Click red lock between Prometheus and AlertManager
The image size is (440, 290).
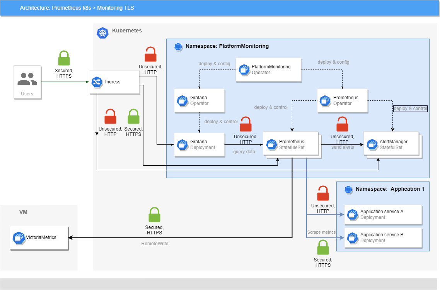[342, 124]
